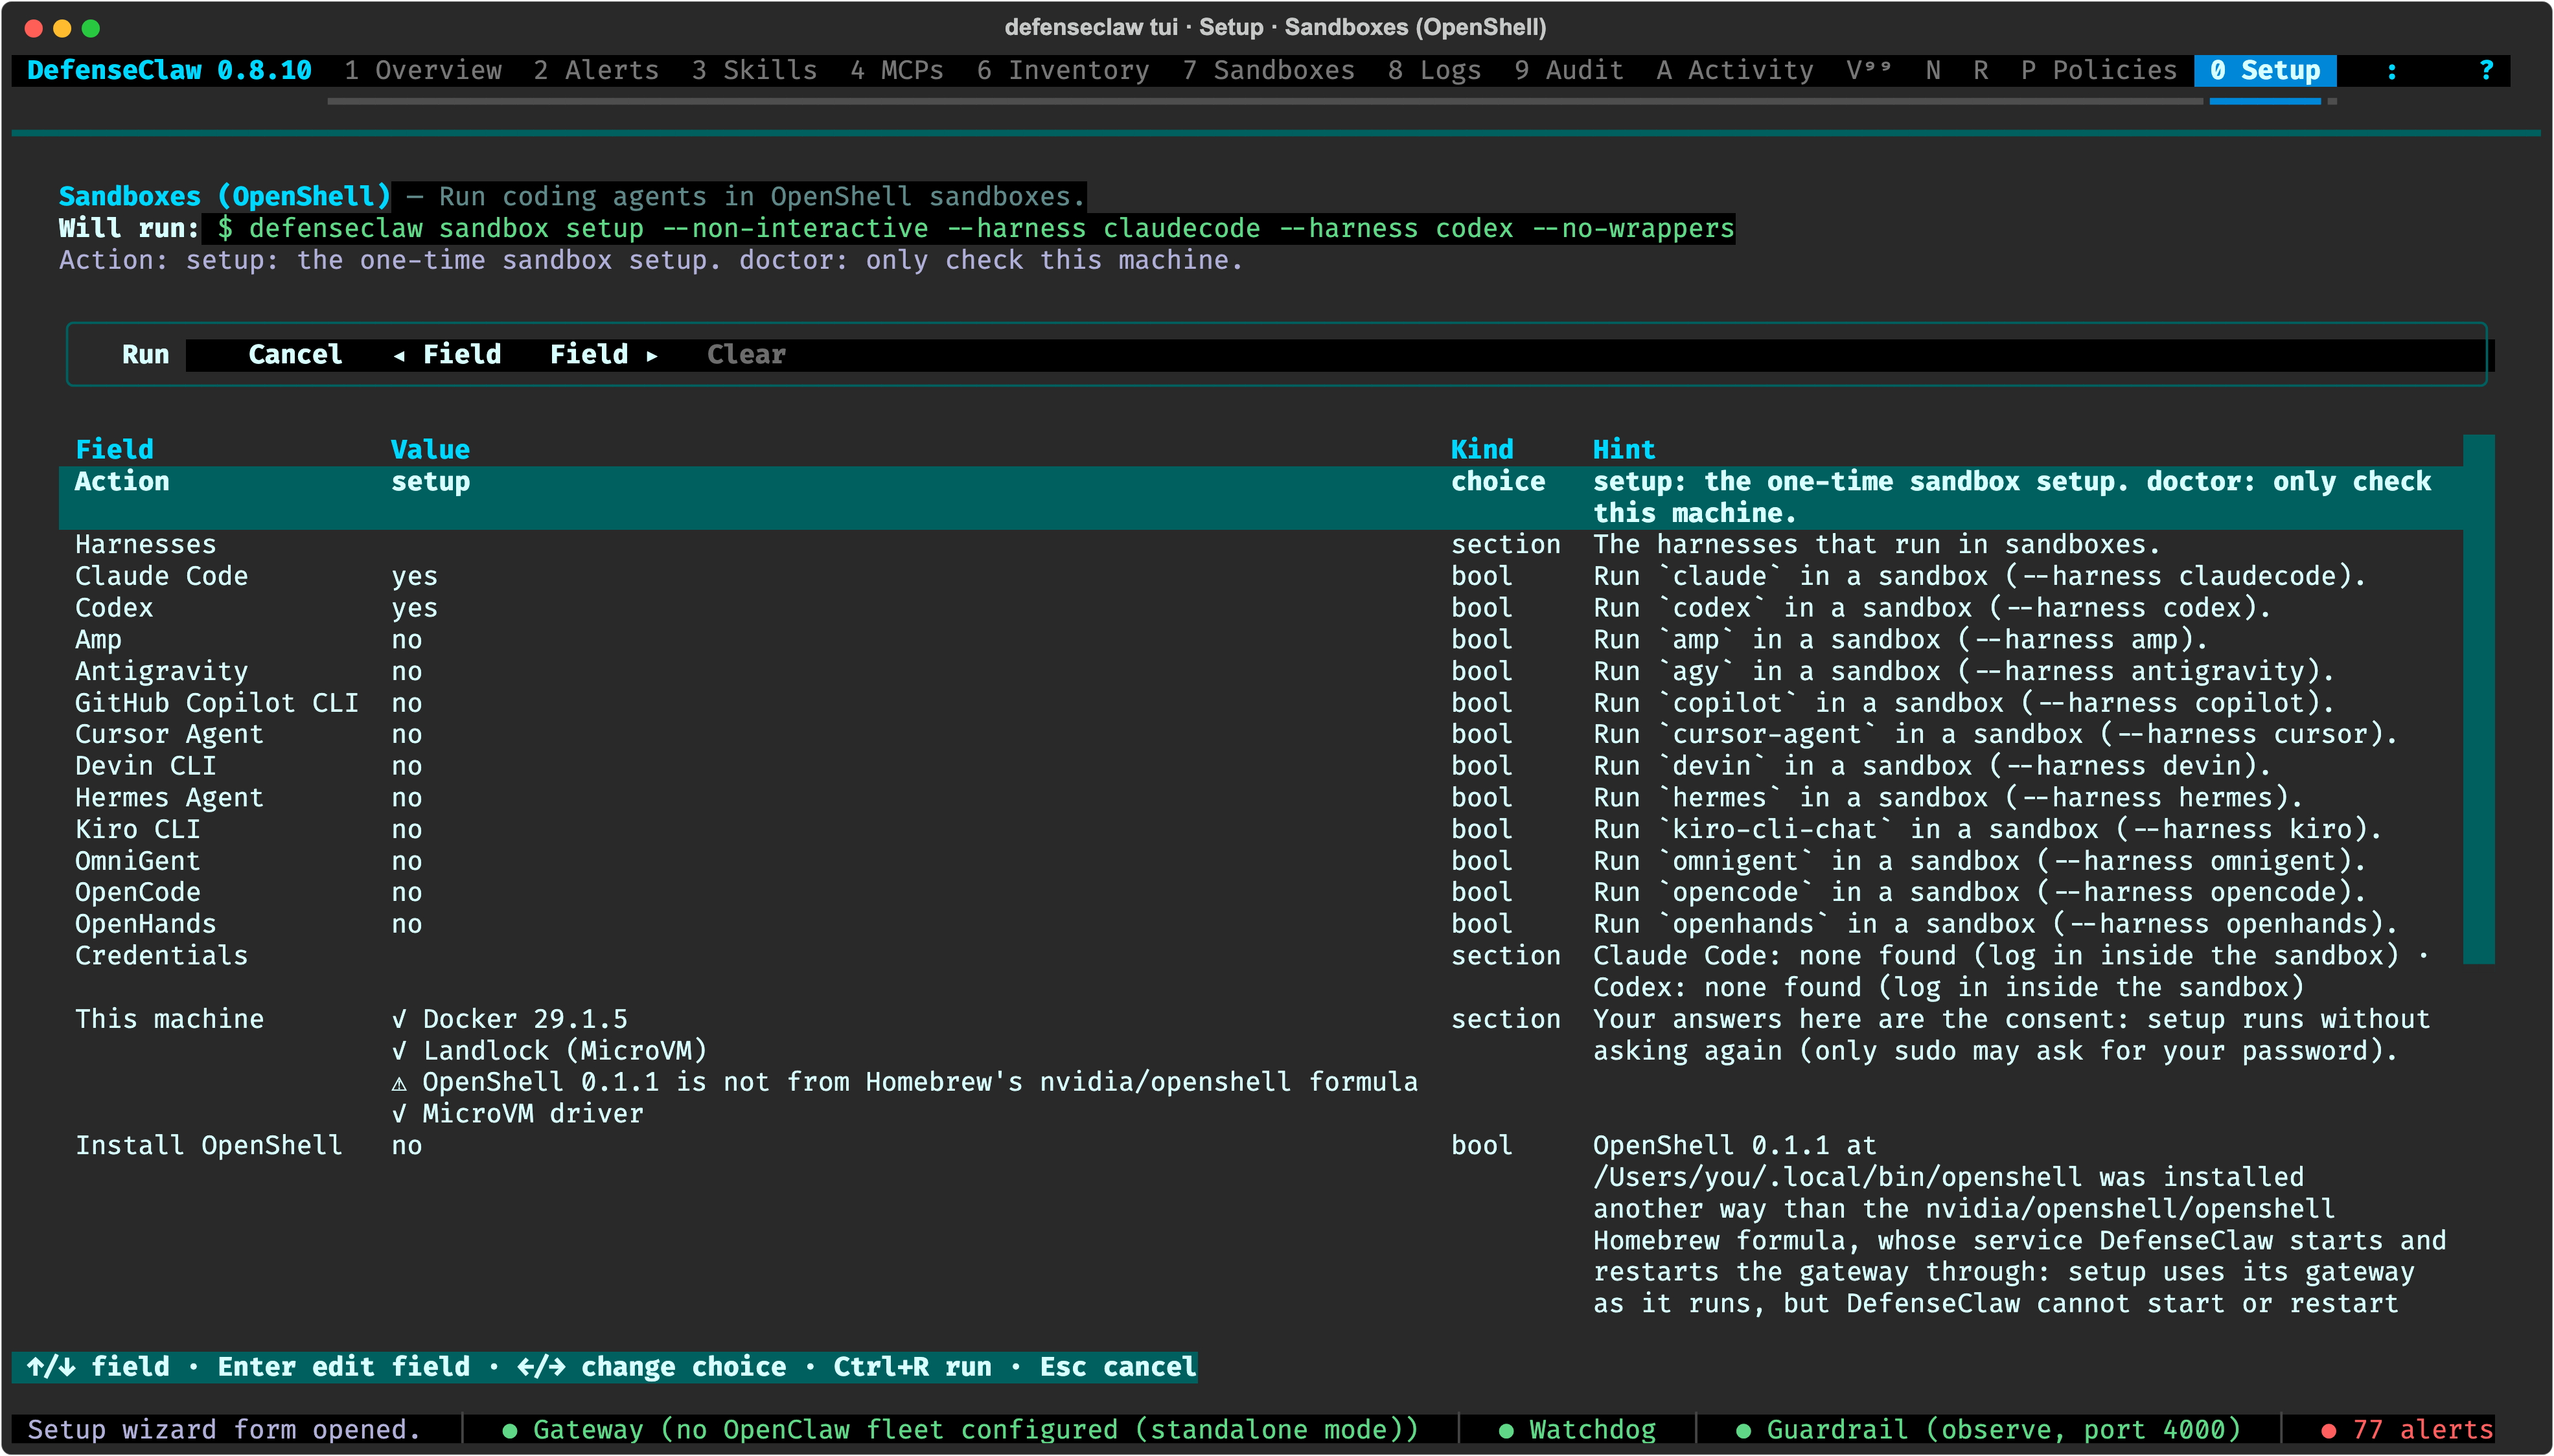2554x1456 pixels.
Task: Click the Ctrl+R run shortcut hint
Action: pyautogui.click(x=912, y=1366)
